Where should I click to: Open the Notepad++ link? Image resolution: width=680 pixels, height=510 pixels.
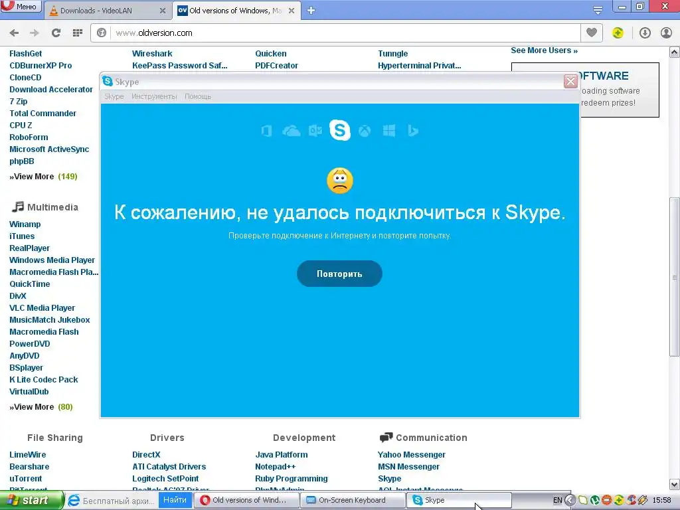click(x=276, y=467)
